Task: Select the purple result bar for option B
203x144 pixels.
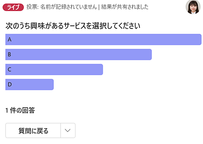Action: [x=78, y=54]
